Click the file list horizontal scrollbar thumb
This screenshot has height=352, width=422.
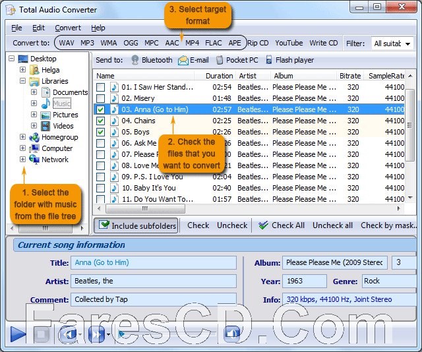145,208
